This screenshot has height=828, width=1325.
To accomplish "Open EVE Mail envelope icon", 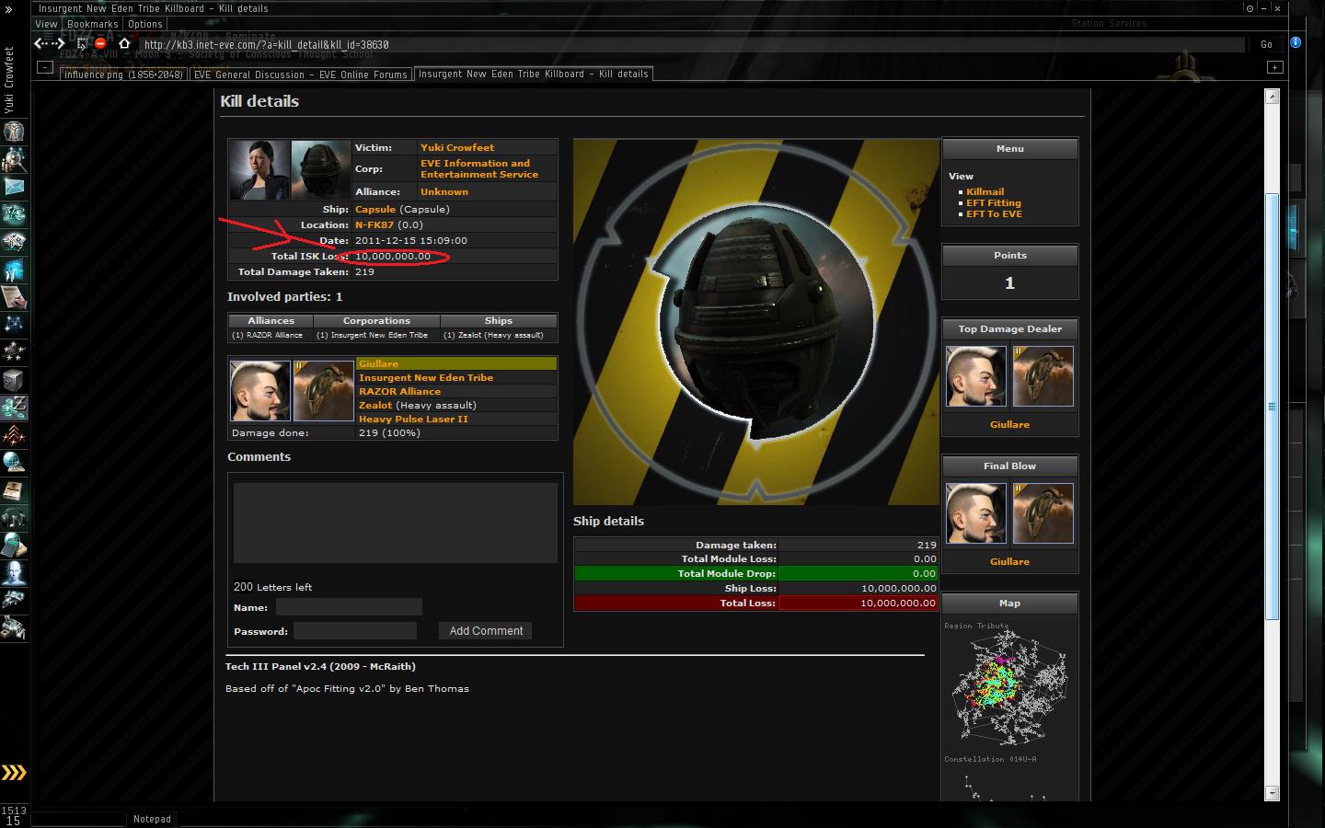I will pos(14,186).
